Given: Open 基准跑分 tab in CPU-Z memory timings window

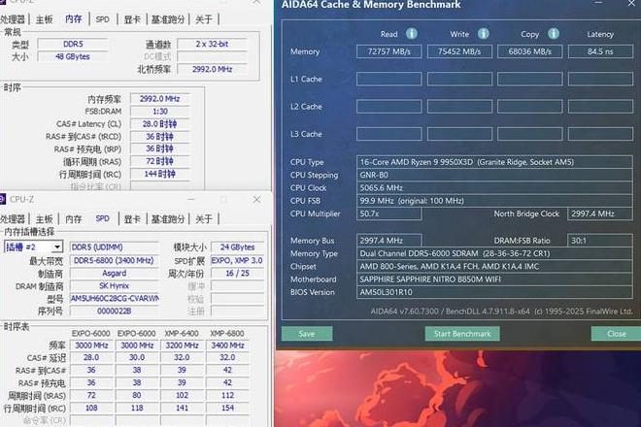Looking at the screenshot, I should click(168, 19).
